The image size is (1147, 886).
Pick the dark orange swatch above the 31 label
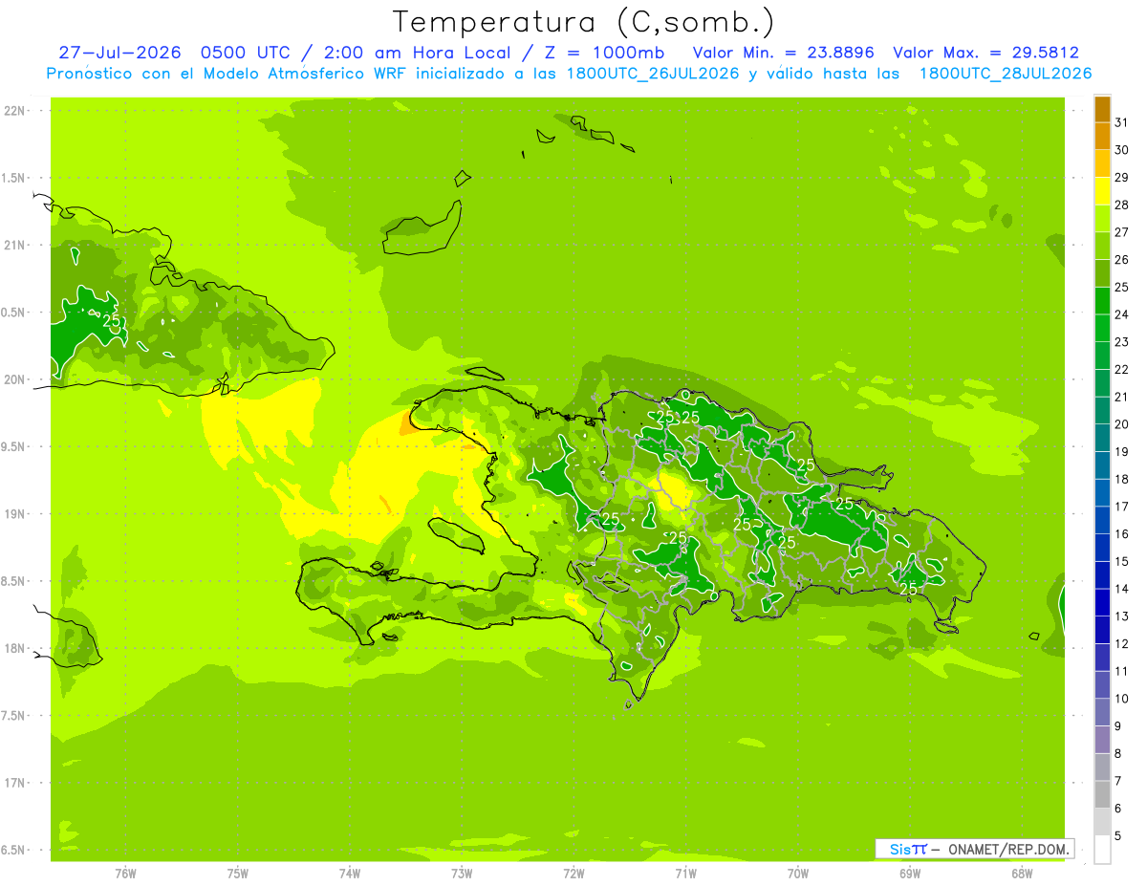click(x=1102, y=109)
